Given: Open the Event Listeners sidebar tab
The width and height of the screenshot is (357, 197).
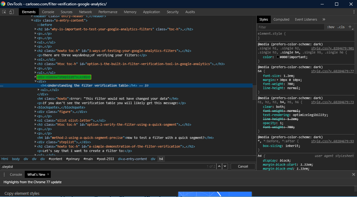Looking at the screenshot, I should (306, 19).
